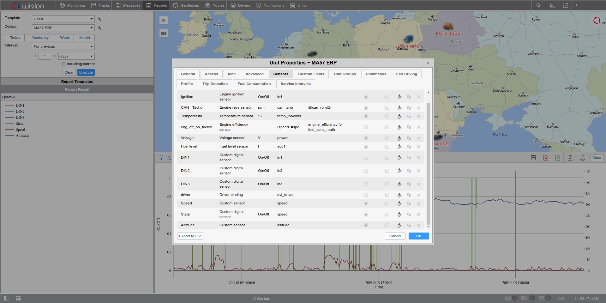Click the search magnifier in top bar
Screen dimensions: 606x303
(538, 5)
